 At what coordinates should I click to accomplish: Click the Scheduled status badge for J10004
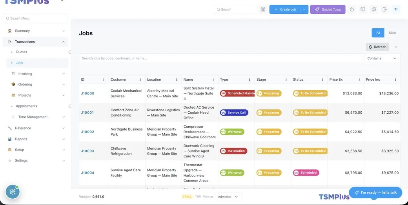click(x=306, y=172)
